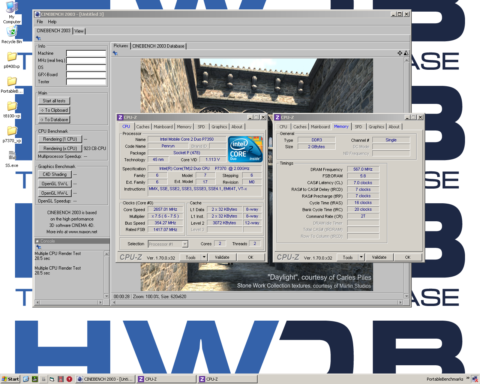Click the Tester input field
Viewport: 480px width, 384px height.
(x=86, y=82)
